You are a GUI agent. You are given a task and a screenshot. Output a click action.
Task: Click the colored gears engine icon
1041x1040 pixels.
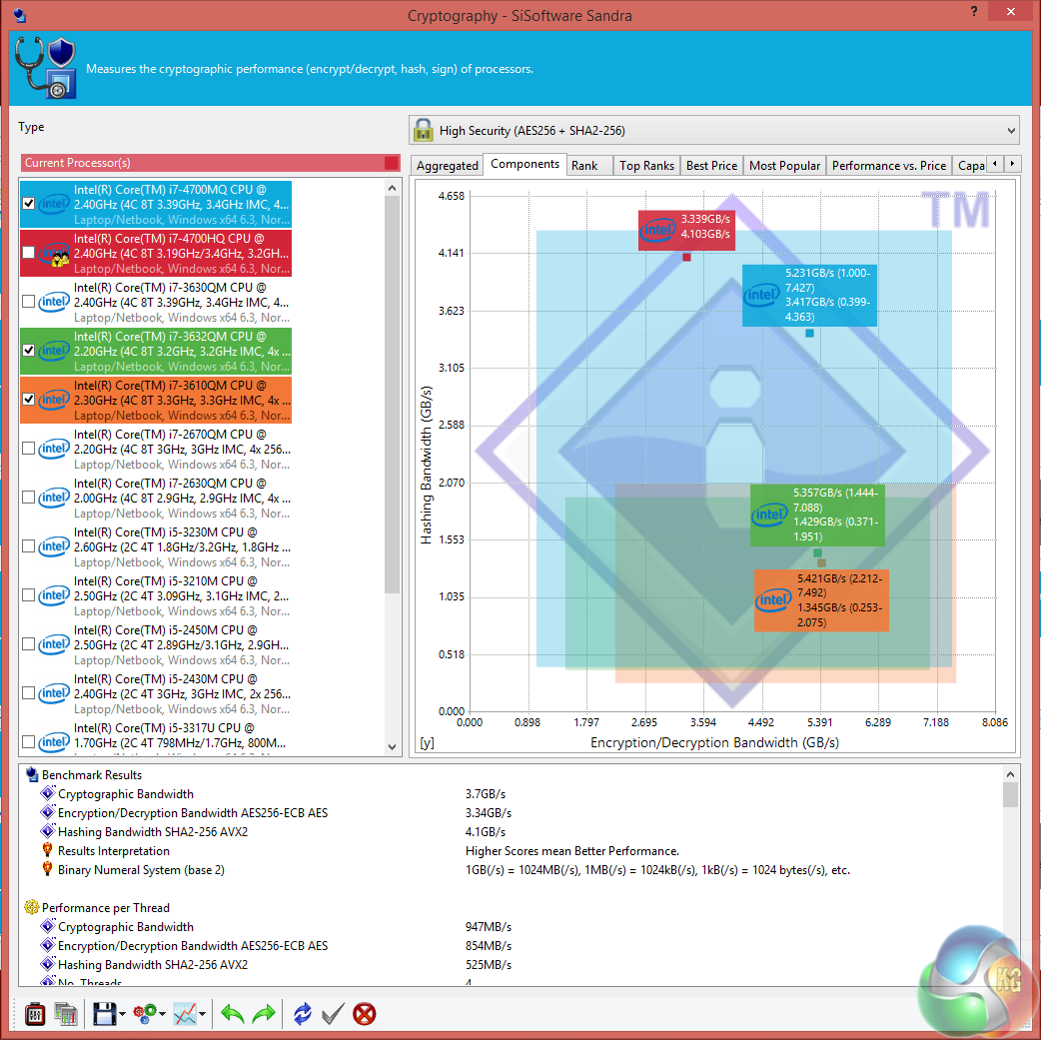tap(145, 1013)
